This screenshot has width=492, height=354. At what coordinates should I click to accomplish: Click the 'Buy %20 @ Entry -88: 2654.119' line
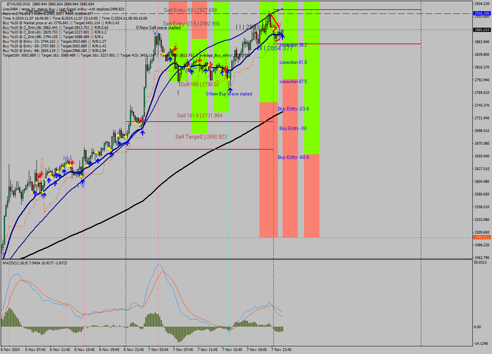(x=54, y=51)
